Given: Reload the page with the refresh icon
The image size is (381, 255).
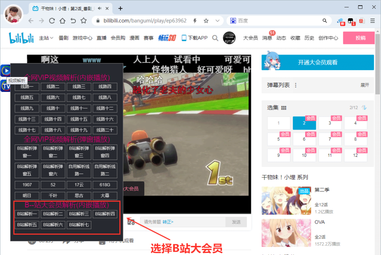Looking at the screenshot, I should [52, 21].
